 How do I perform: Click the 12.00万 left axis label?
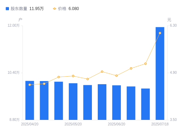pos(13,25)
